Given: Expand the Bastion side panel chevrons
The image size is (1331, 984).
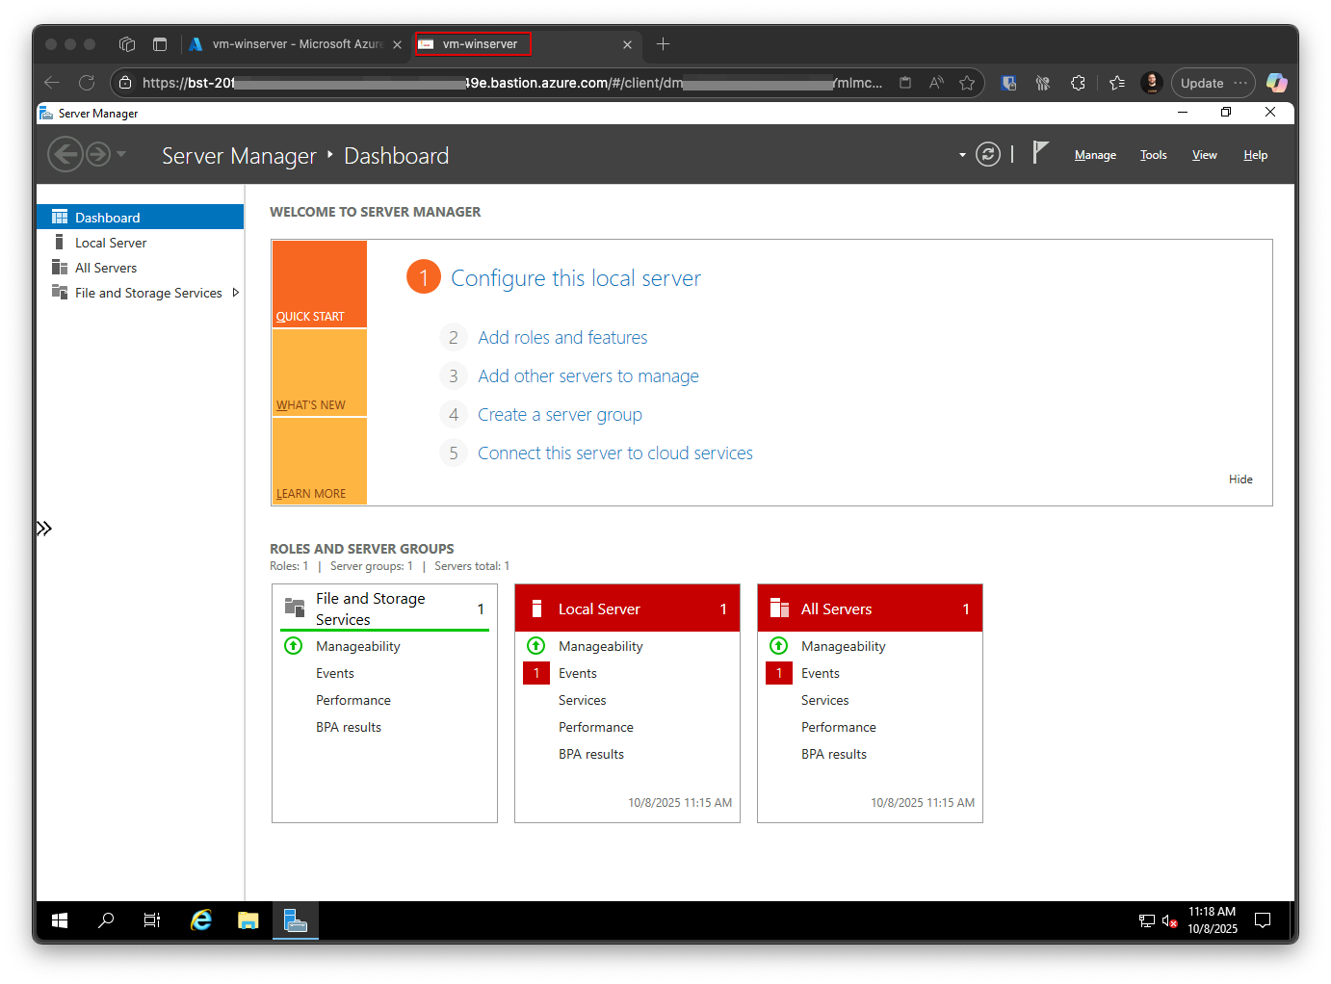Looking at the screenshot, I should tap(44, 528).
